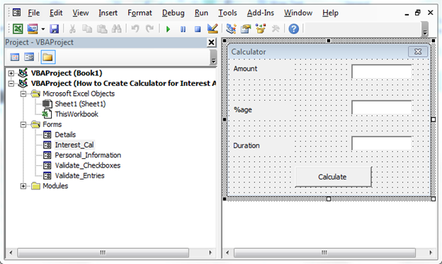Collapse the Forms folder
The image size is (442, 264).
pos(23,124)
